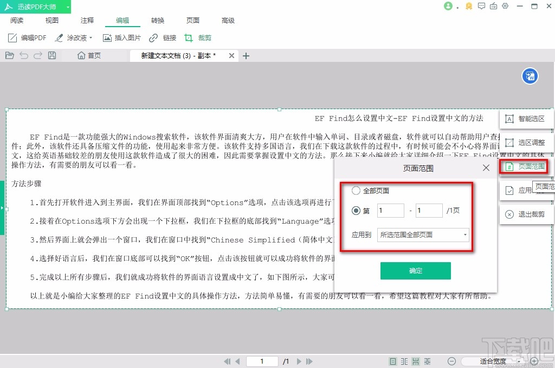Screen dimensions: 555x368
Task: Click the save disk icon
Action: pyautogui.click(x=52, y=55)
